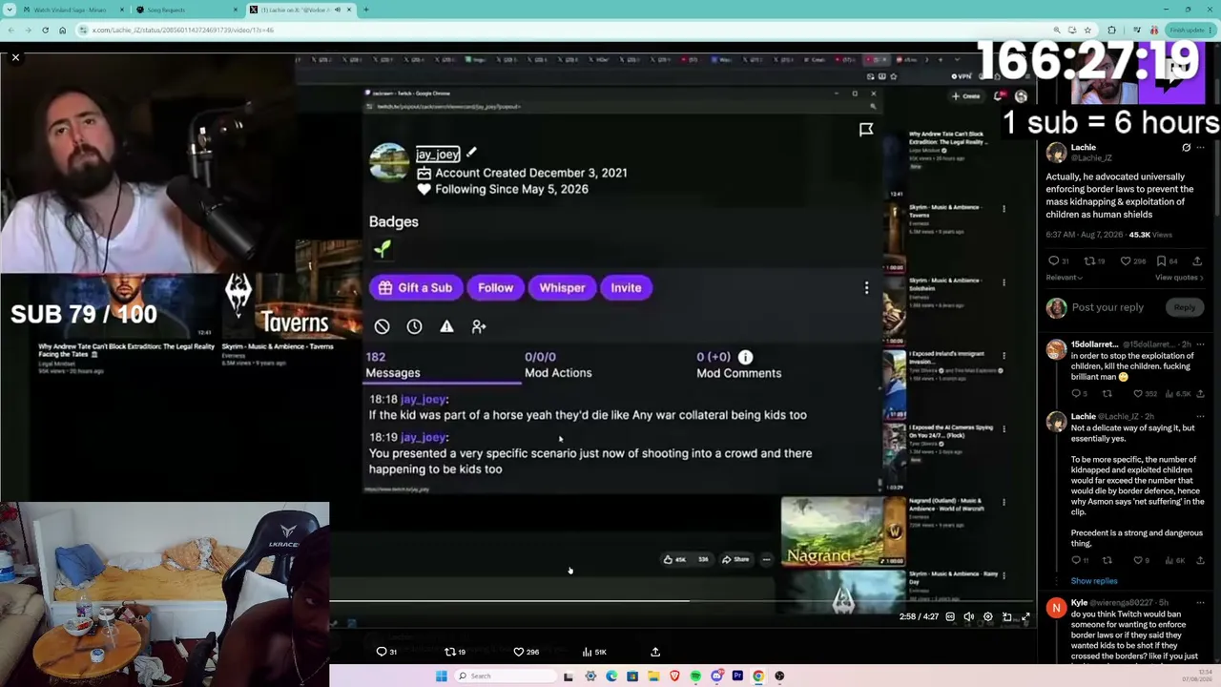
Task: Click the Mod Comments info icon
Action: [745, 357]
